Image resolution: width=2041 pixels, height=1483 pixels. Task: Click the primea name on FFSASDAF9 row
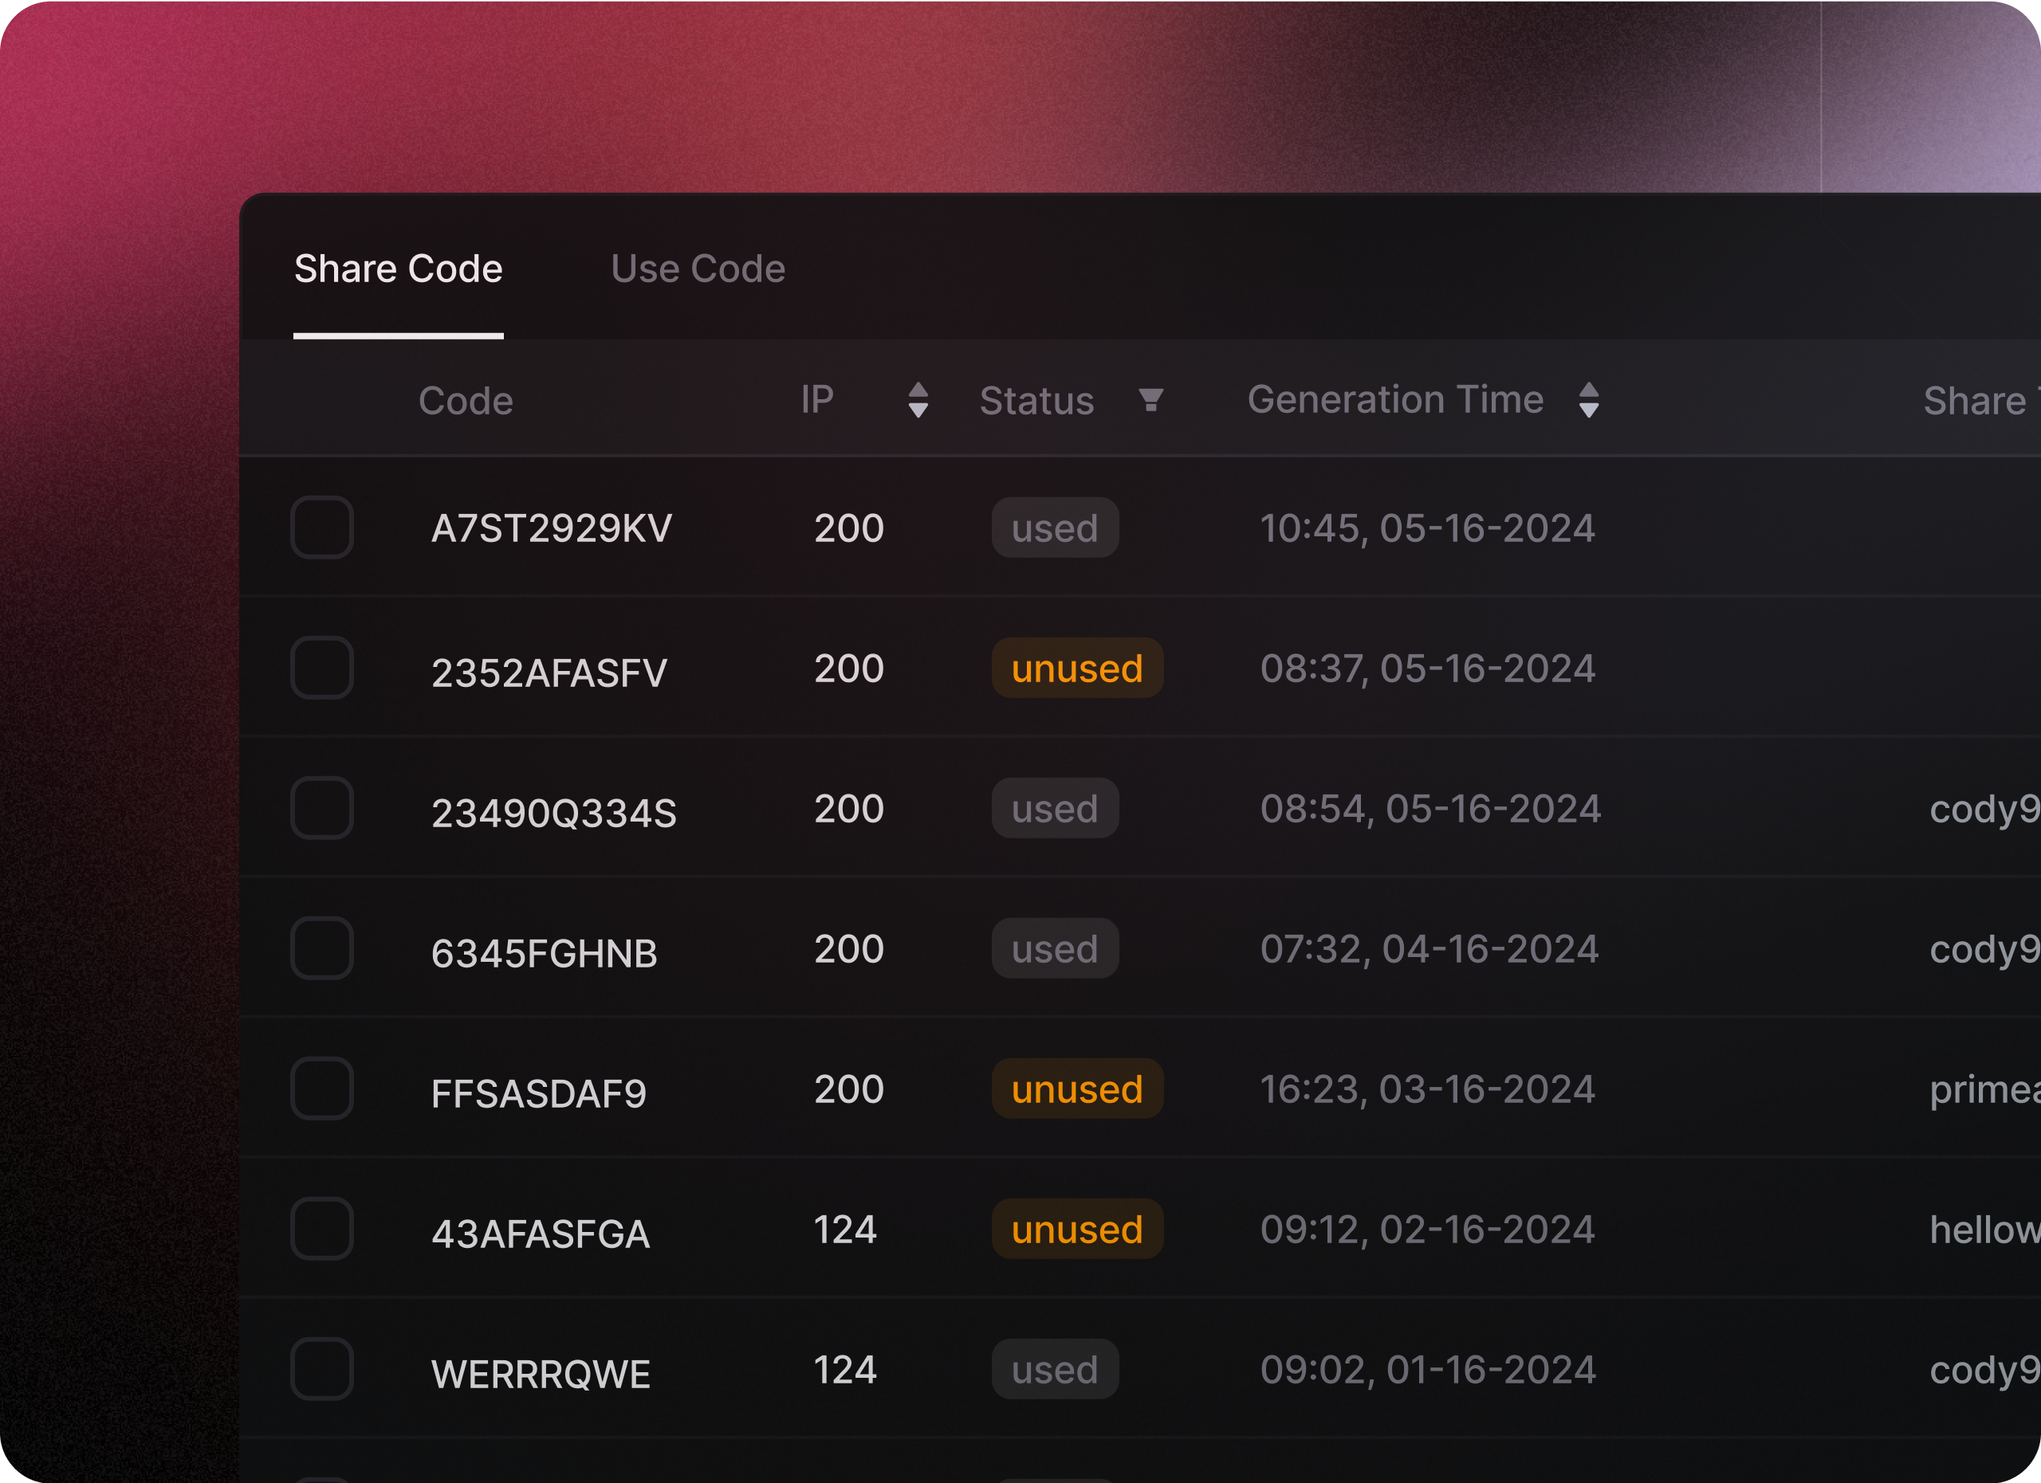[1985, 1089]
